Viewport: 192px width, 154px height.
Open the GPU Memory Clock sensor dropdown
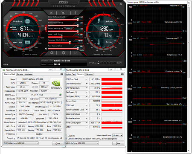pyautogui.click(x=87, y=84)
